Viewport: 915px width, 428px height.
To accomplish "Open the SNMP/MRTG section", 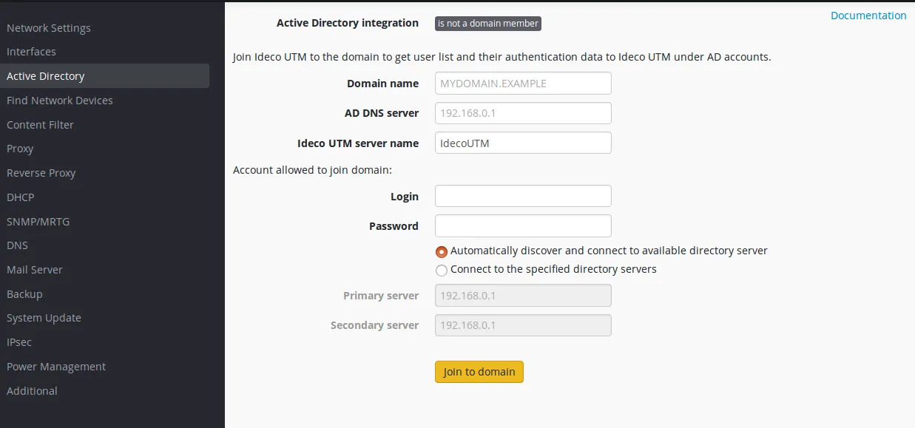I will point(38,221).
